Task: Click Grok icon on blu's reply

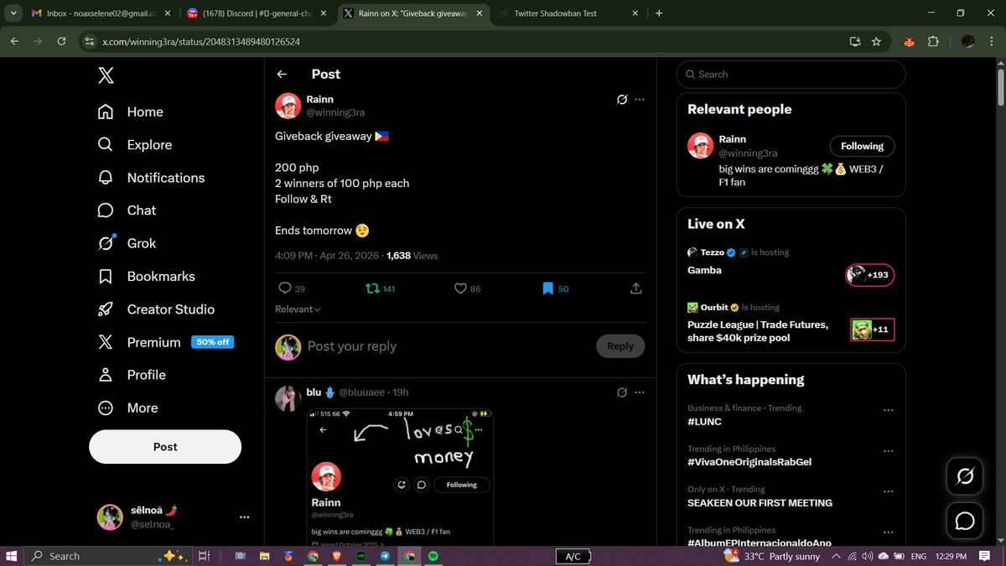Action: click(622, 392)
